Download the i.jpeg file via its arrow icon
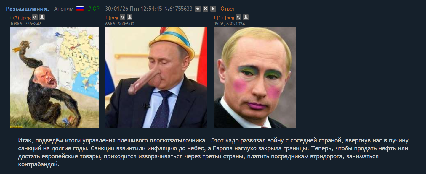Image resolution: width=426 pixels, height=174 pixels. click(129, 17)
